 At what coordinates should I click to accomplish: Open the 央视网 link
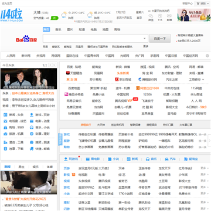40,56
